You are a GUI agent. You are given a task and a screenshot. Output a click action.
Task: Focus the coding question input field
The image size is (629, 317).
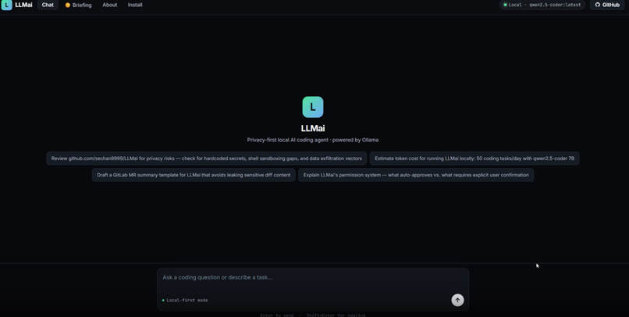click(x=313, y=278)
